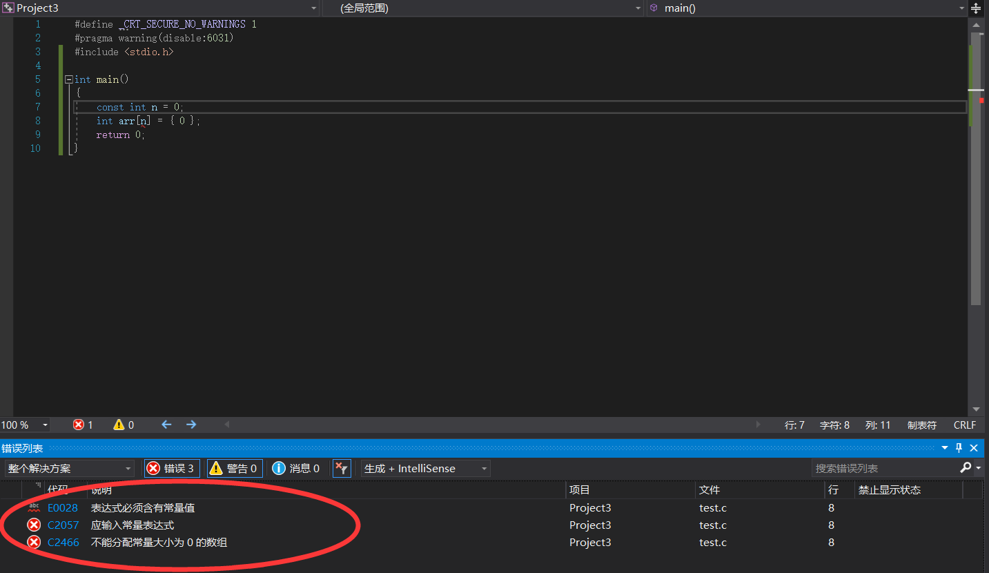This screenshot has width=989, height=573.
Task: Click code line 'const int n = 0;'
Action: point(140,107)
